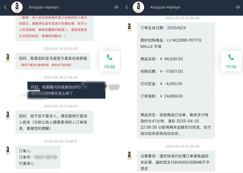This screenshot has width=243, height=173.
Task: Click avatar beside 亚马逊官方紧急在线客服 greeting
Action: coord(8,58)
